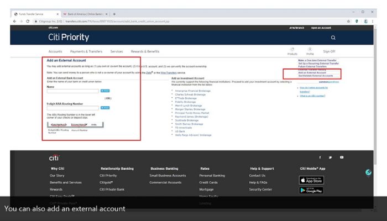The height and width of the screenshot is (221, 387).
Task: Click the search magnifier icon in Citi header
Action: pyautogui.click(x=333, y=38)
